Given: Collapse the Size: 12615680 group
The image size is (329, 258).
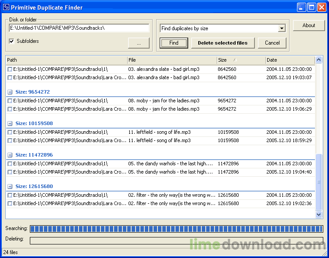Looking at the screenshot, I should [x=10, y=187].
